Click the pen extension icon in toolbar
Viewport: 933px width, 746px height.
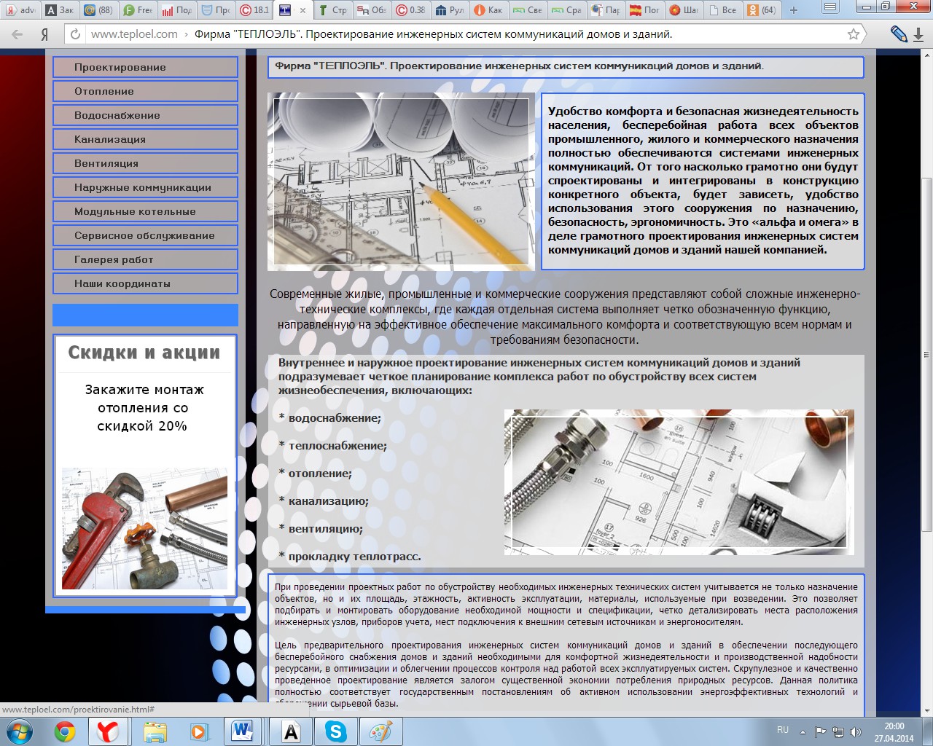[899, 34]
